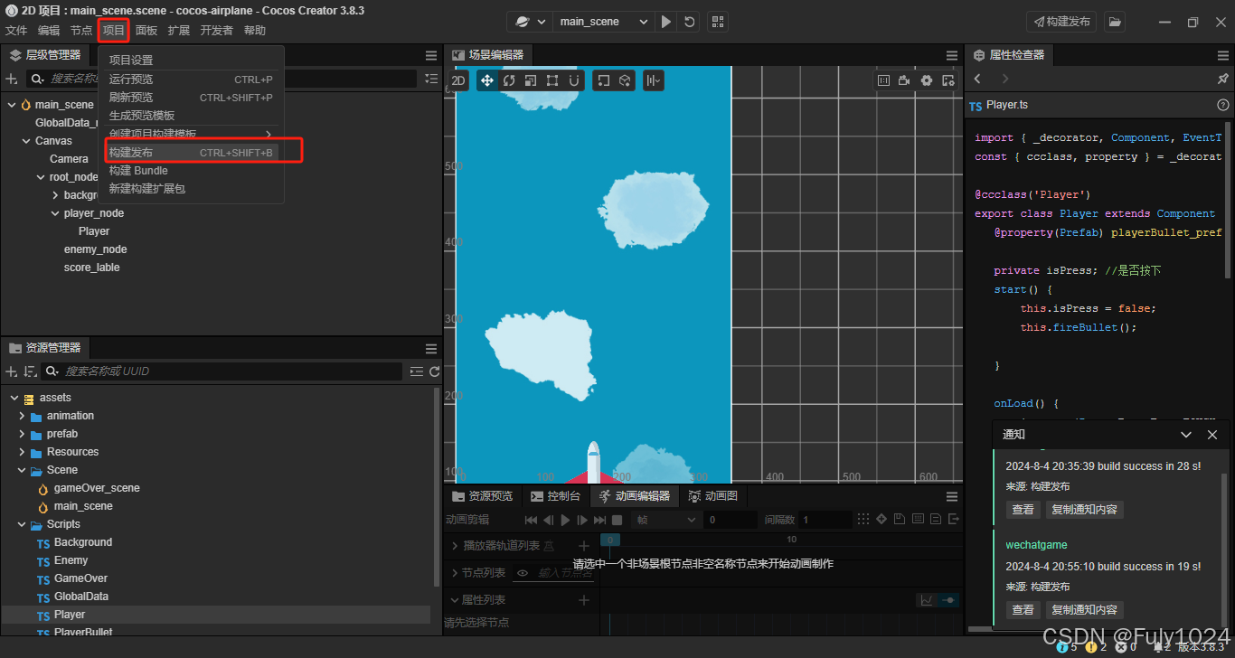Add a new asset with the assets plus icon
Viewport: 1235px width, 658px height.
click(x=12, y=371)
